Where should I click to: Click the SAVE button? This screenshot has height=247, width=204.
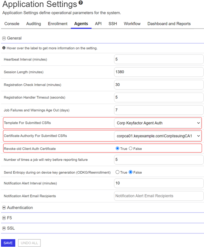(x=8, y=243)
